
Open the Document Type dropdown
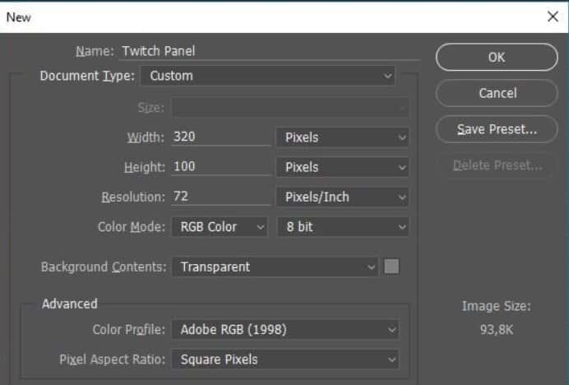point(268,76)
